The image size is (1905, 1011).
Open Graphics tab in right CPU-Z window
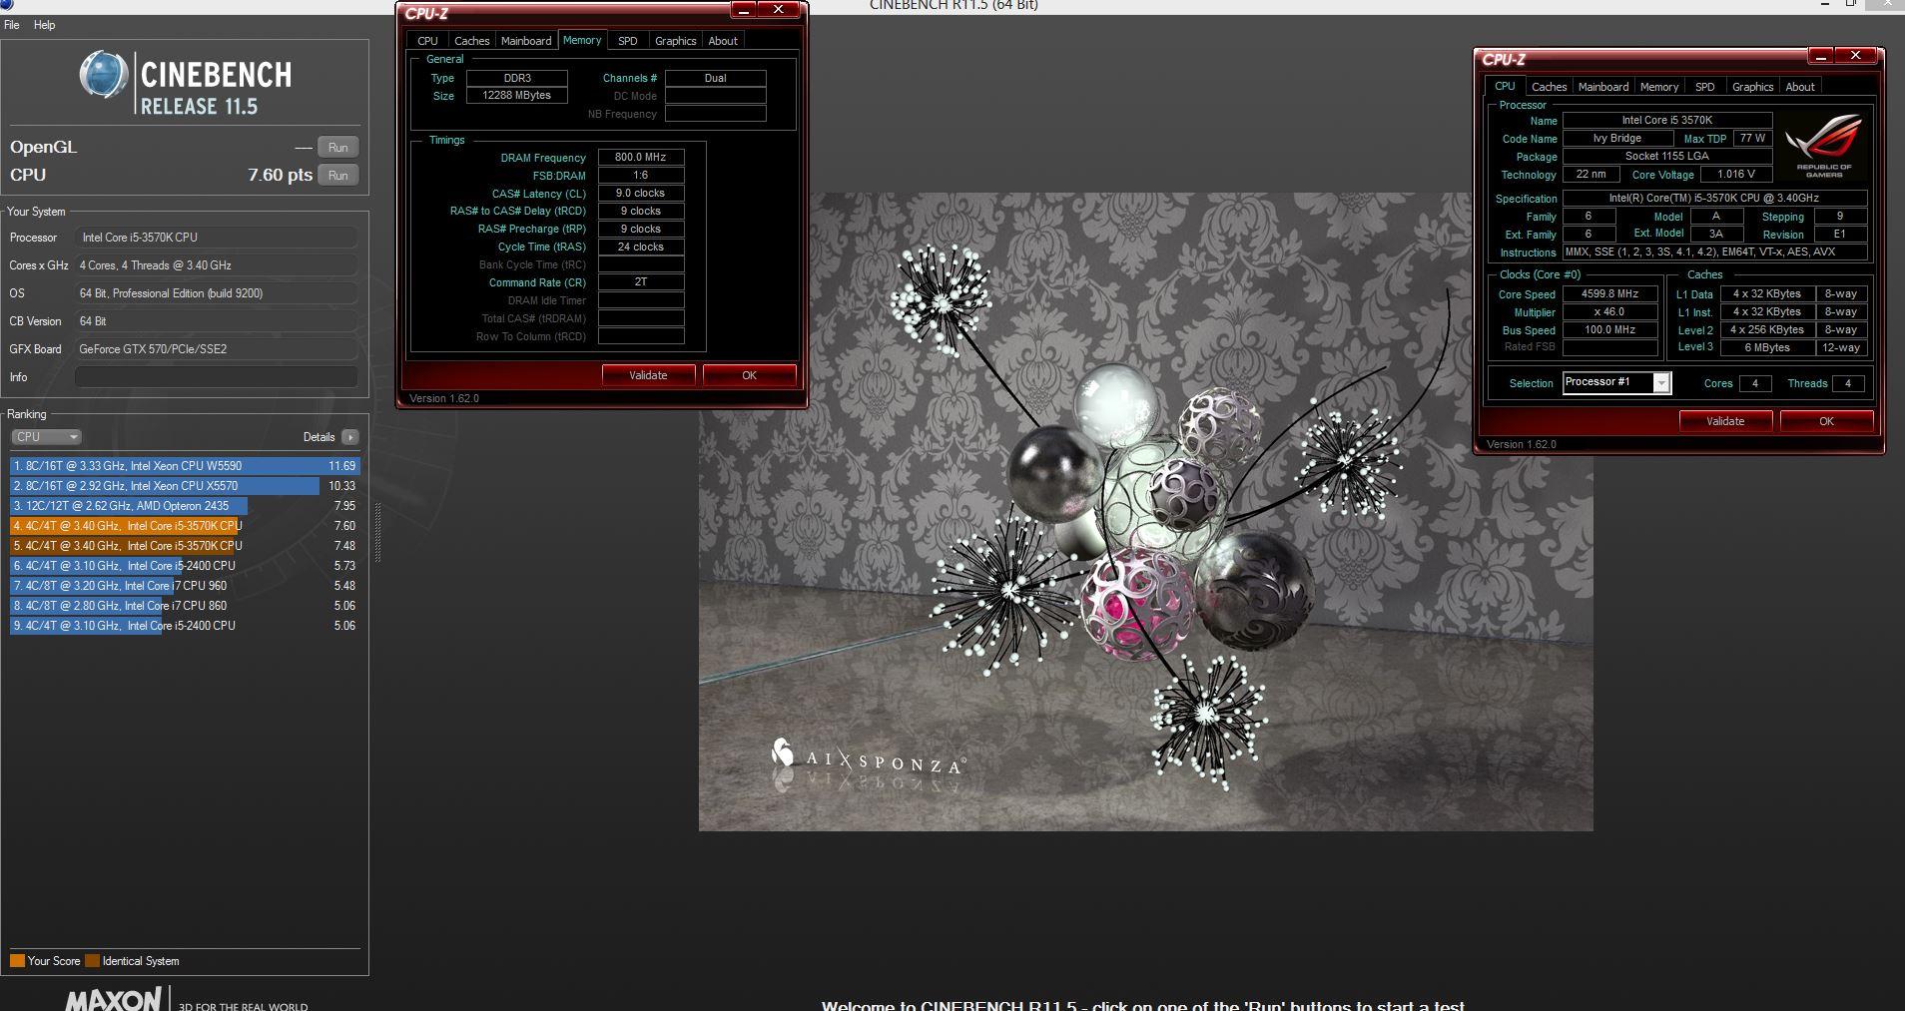coord(1752,87)
